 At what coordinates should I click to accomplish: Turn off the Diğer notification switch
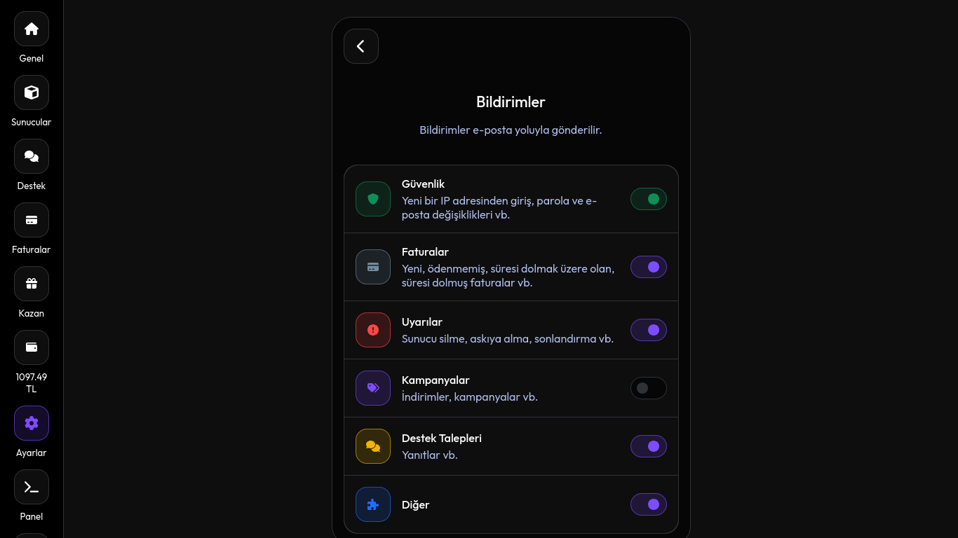[649, 504]
